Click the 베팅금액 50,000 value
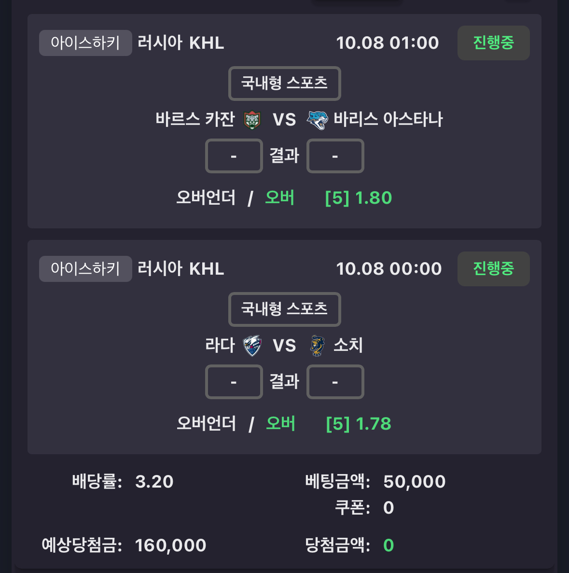Viewport: 569px width, 573px height. click(x=414, y=482)
